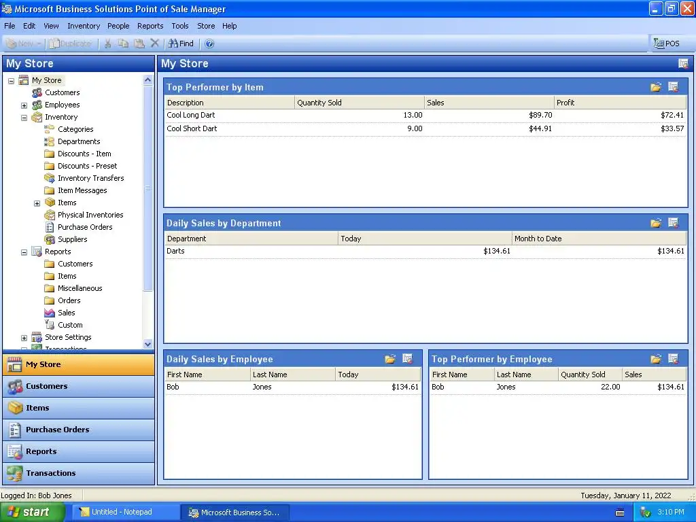Open Purchase Orders tree node
The width and height of the screenshot is (696, 522).
(85, 227)
